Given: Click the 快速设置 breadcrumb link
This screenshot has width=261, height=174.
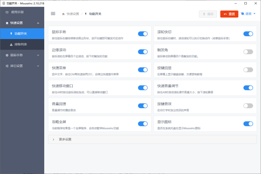Looking at the screenshot, I should point(73,14).
